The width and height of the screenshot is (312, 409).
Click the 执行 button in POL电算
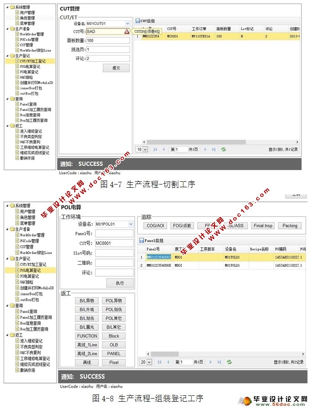(x=120, y=283)
